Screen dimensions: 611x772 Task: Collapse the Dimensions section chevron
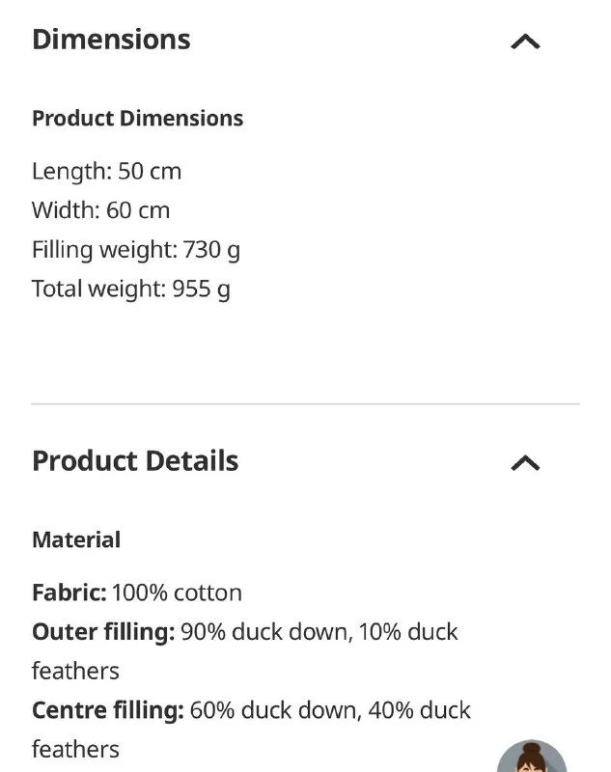525,41
